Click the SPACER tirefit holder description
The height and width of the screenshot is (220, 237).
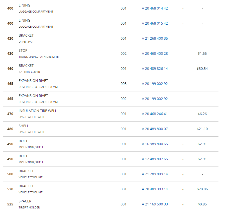[29, 204]
